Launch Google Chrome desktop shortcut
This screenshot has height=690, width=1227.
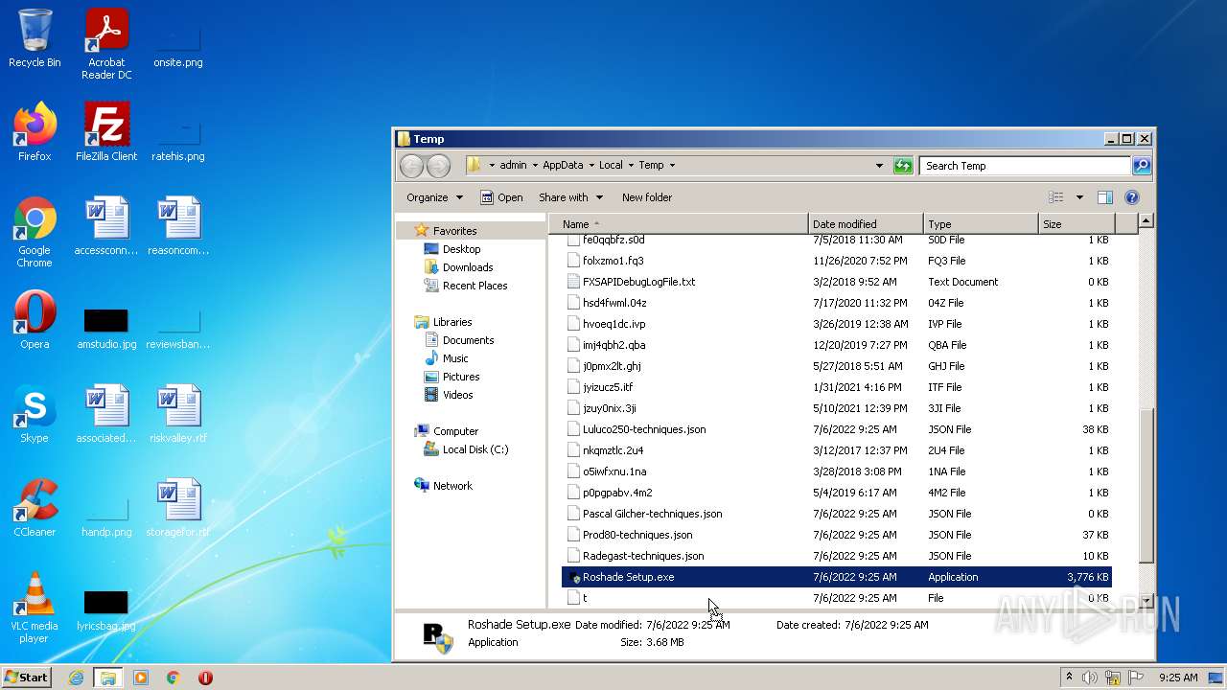[x=35, y=232]
